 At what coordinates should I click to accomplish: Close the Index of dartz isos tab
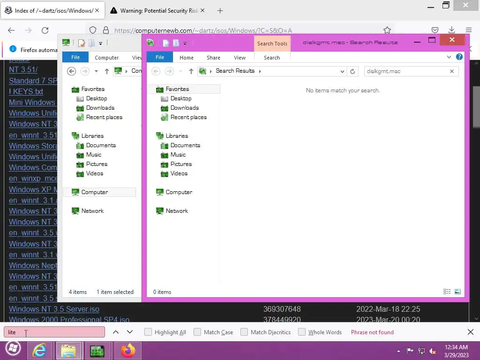coord(97,10)
